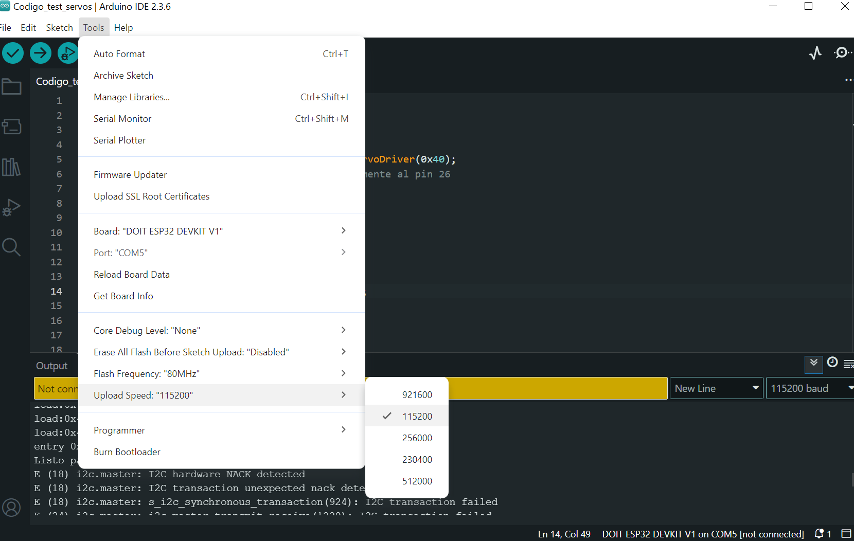Expand Upload Speed 115200 submenu
The image size is (854, 541).
pyautogui.click(x=222, y=395)
